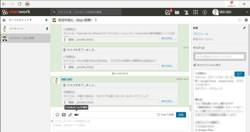Click 続きを見る in 23:10 task message
This screenshot has width=250, height=132.
coord(168,66)
